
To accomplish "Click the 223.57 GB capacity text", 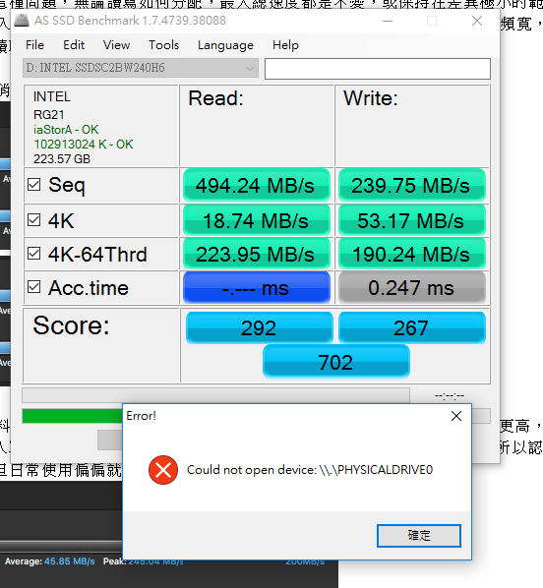I will (62, 159).
